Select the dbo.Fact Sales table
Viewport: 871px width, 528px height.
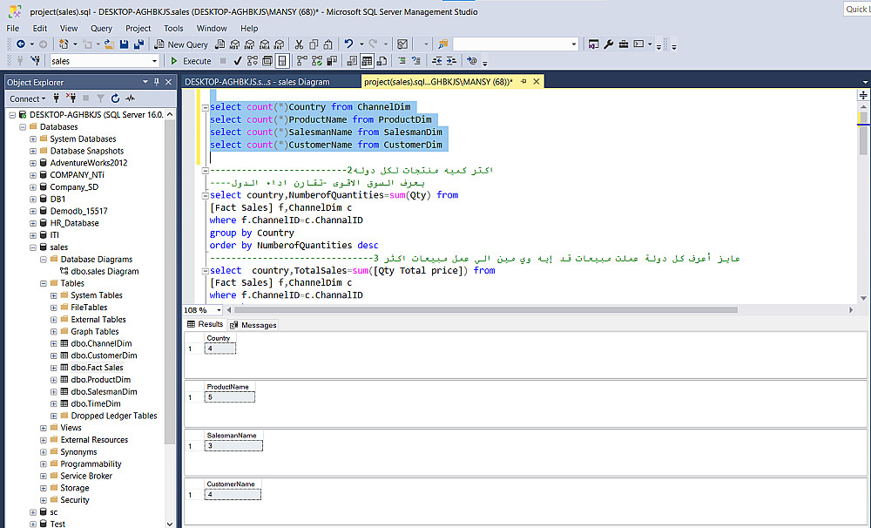(x=97, y=368)
